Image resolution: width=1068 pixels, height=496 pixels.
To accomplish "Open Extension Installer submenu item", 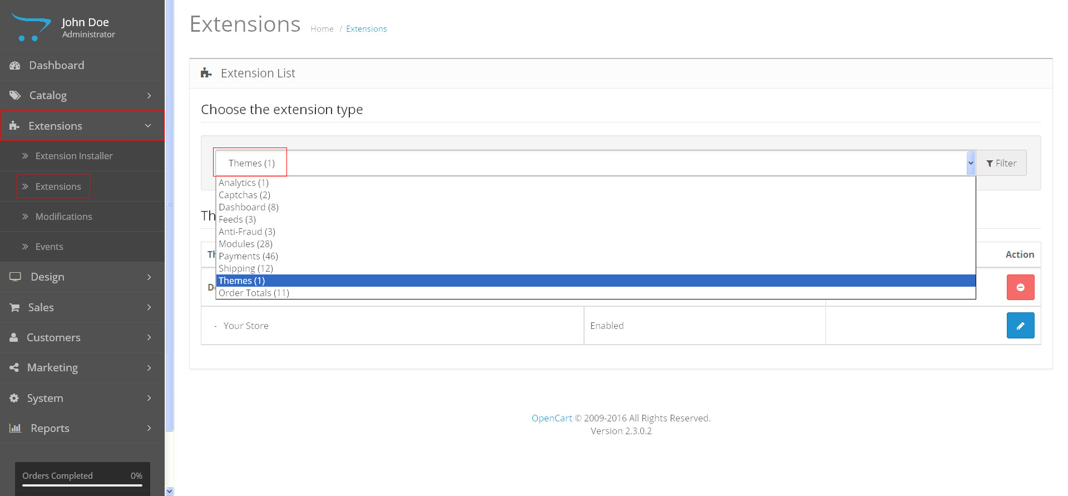I will (x=74, y=156).
